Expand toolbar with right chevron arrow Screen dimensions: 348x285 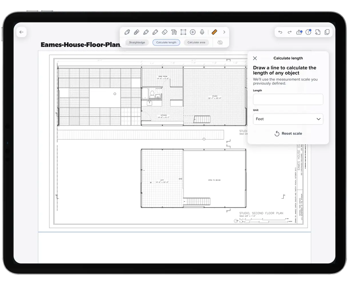click(x=224, y=32)
